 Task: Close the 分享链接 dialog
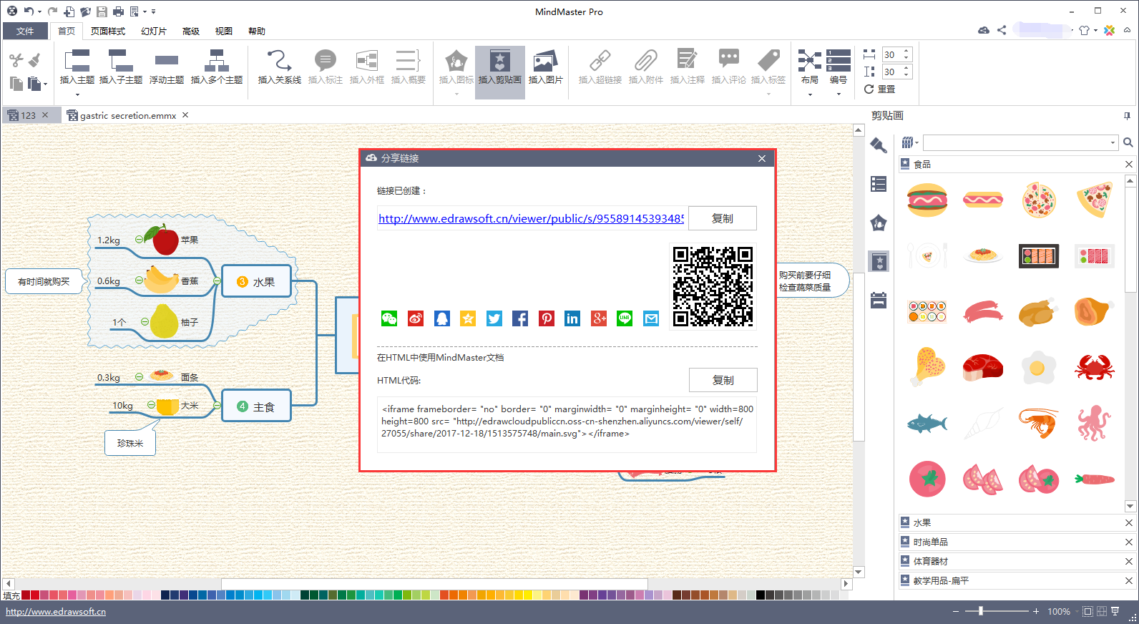point(762,158)
